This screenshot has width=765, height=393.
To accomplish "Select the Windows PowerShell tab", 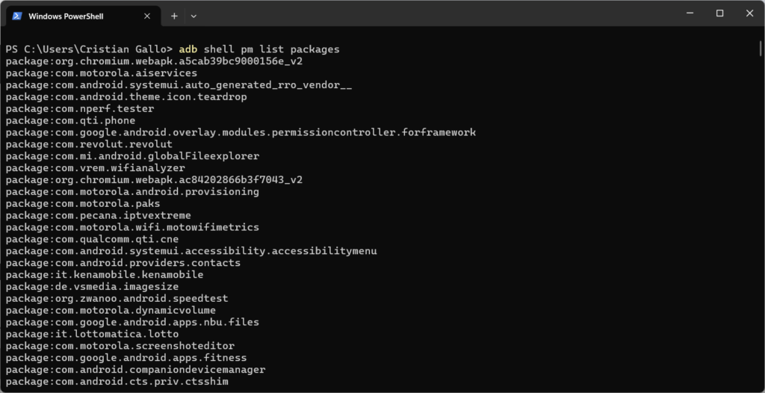I will [76, 16].
